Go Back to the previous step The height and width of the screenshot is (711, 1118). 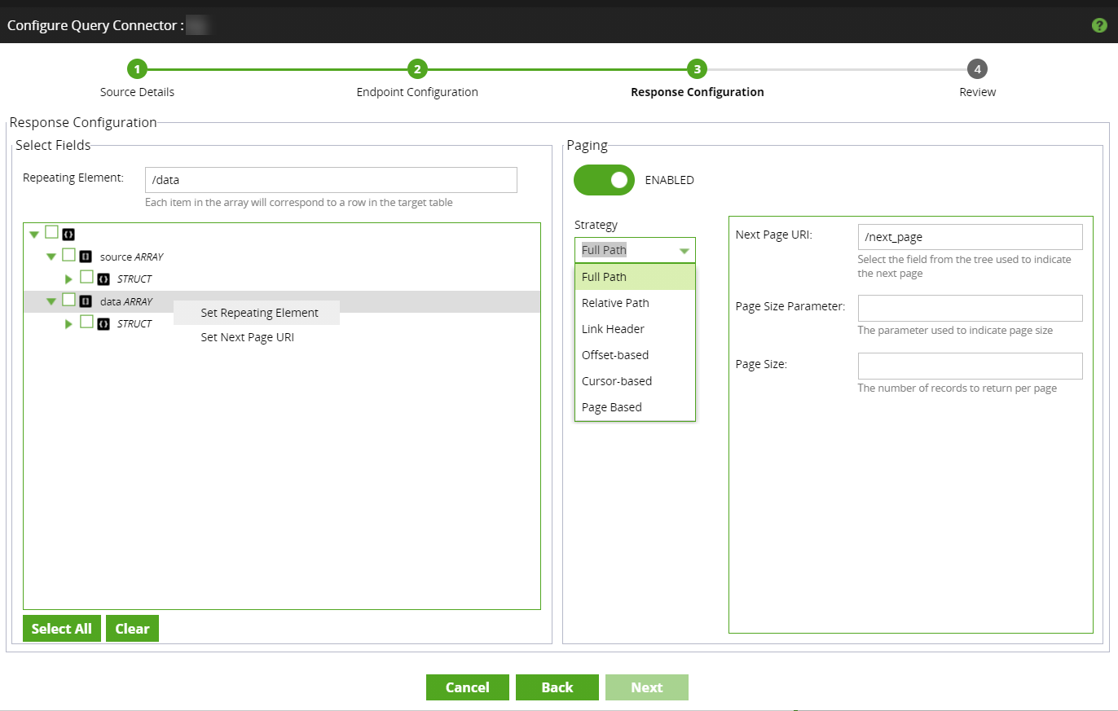pyautogui.click(x=557, y=687)
